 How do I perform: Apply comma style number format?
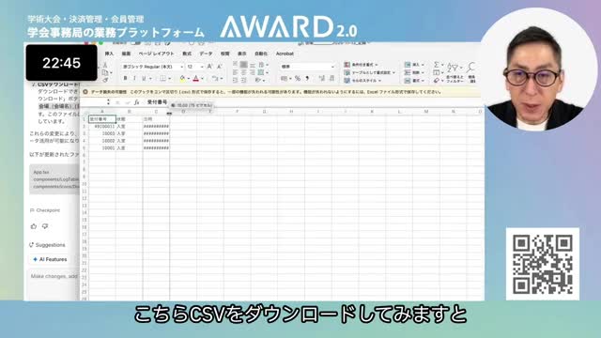click(307, 79)
